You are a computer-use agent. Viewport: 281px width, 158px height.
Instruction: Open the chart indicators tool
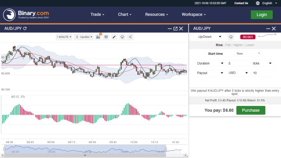98,37
